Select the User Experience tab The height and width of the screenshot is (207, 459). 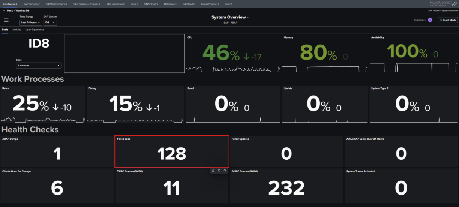coord(34,30)
